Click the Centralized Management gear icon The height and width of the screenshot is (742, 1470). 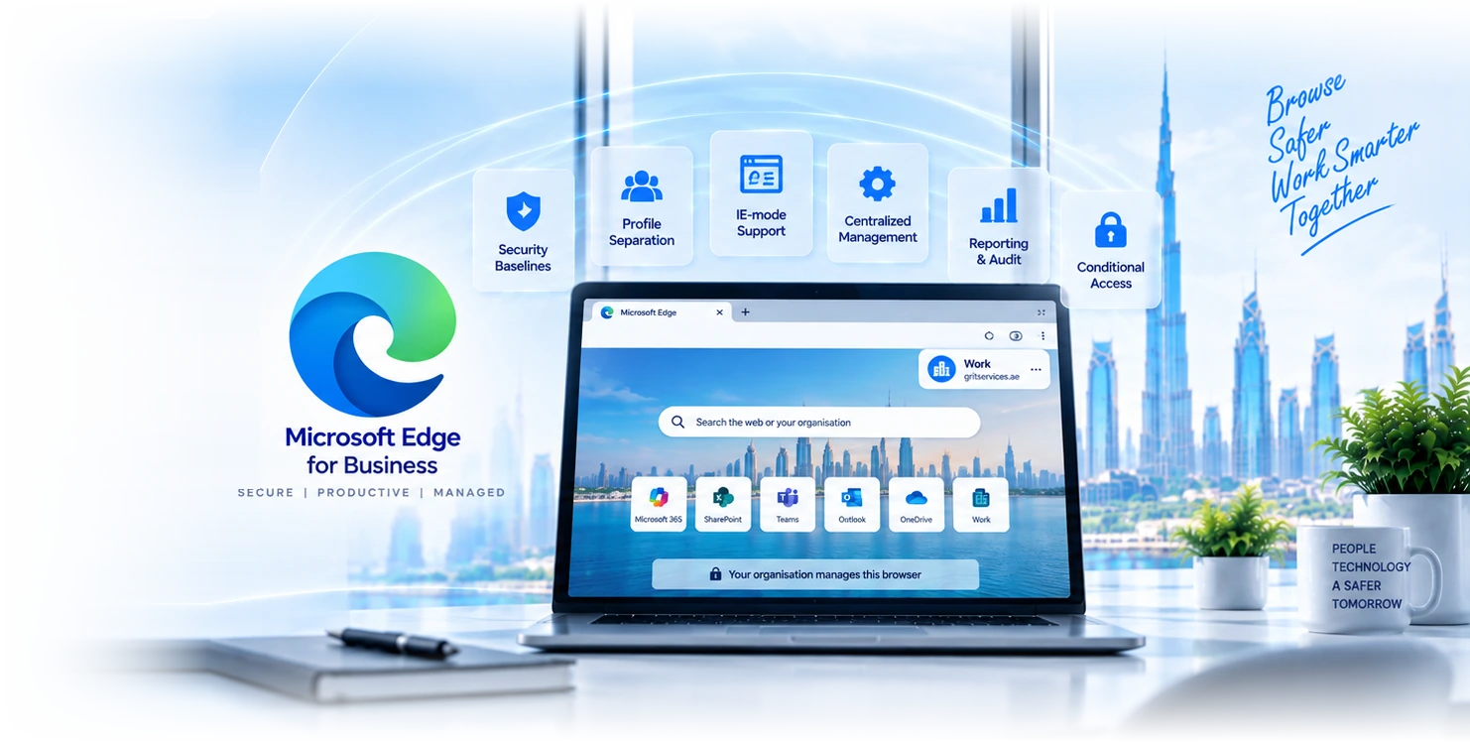pos(877,184)
